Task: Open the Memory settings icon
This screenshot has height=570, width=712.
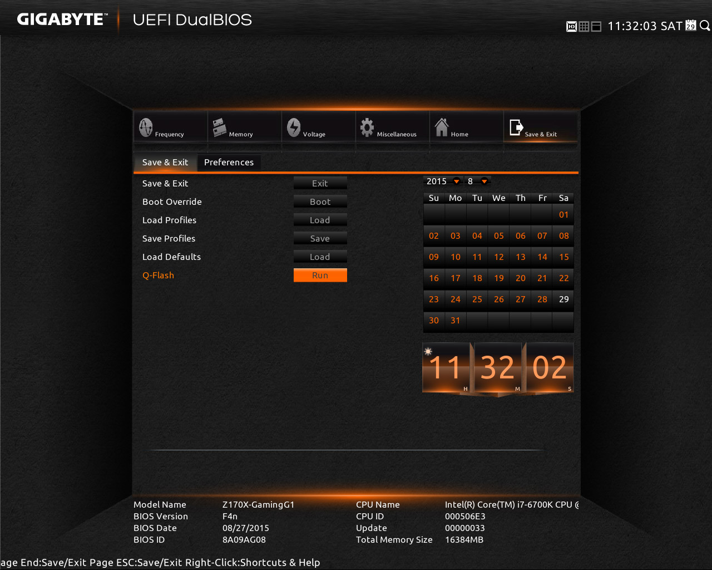Action: click(x=219, y=127)
